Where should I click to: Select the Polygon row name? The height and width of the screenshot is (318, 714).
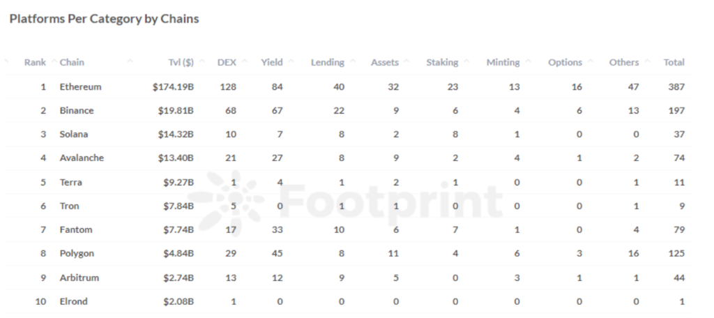[x=77, y=253]
